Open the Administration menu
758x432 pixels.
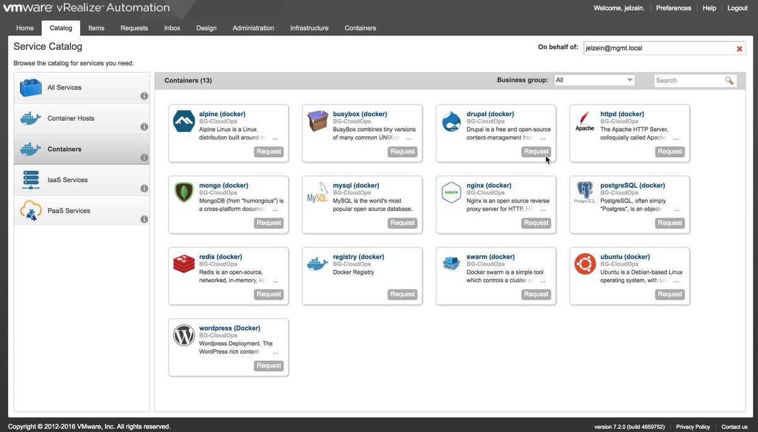coord(253,28)
